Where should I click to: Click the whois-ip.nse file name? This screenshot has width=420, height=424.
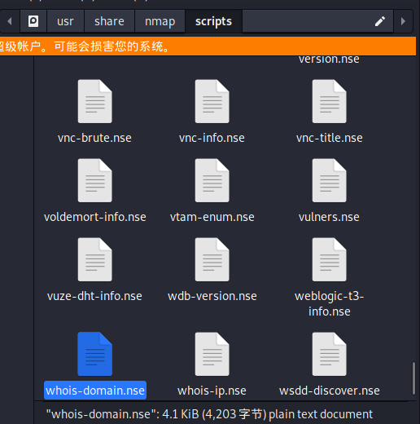(x=212, y=391)
